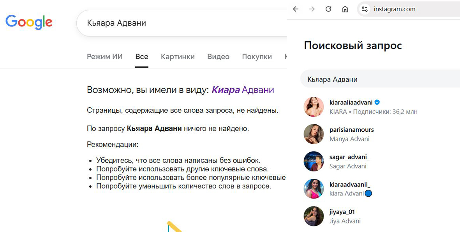Open kiaraadvaanii_ profile avatar
The image size is (460, 232).
[314, 189]
